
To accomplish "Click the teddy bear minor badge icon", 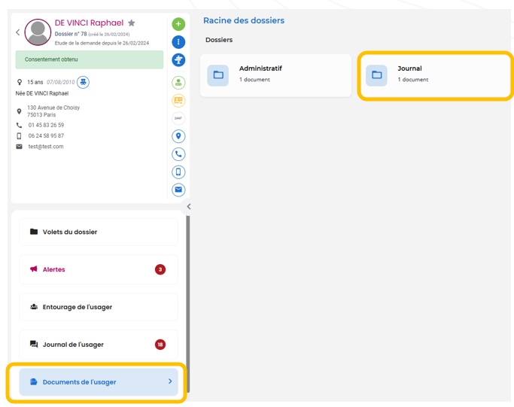I will tap(84, 82).
